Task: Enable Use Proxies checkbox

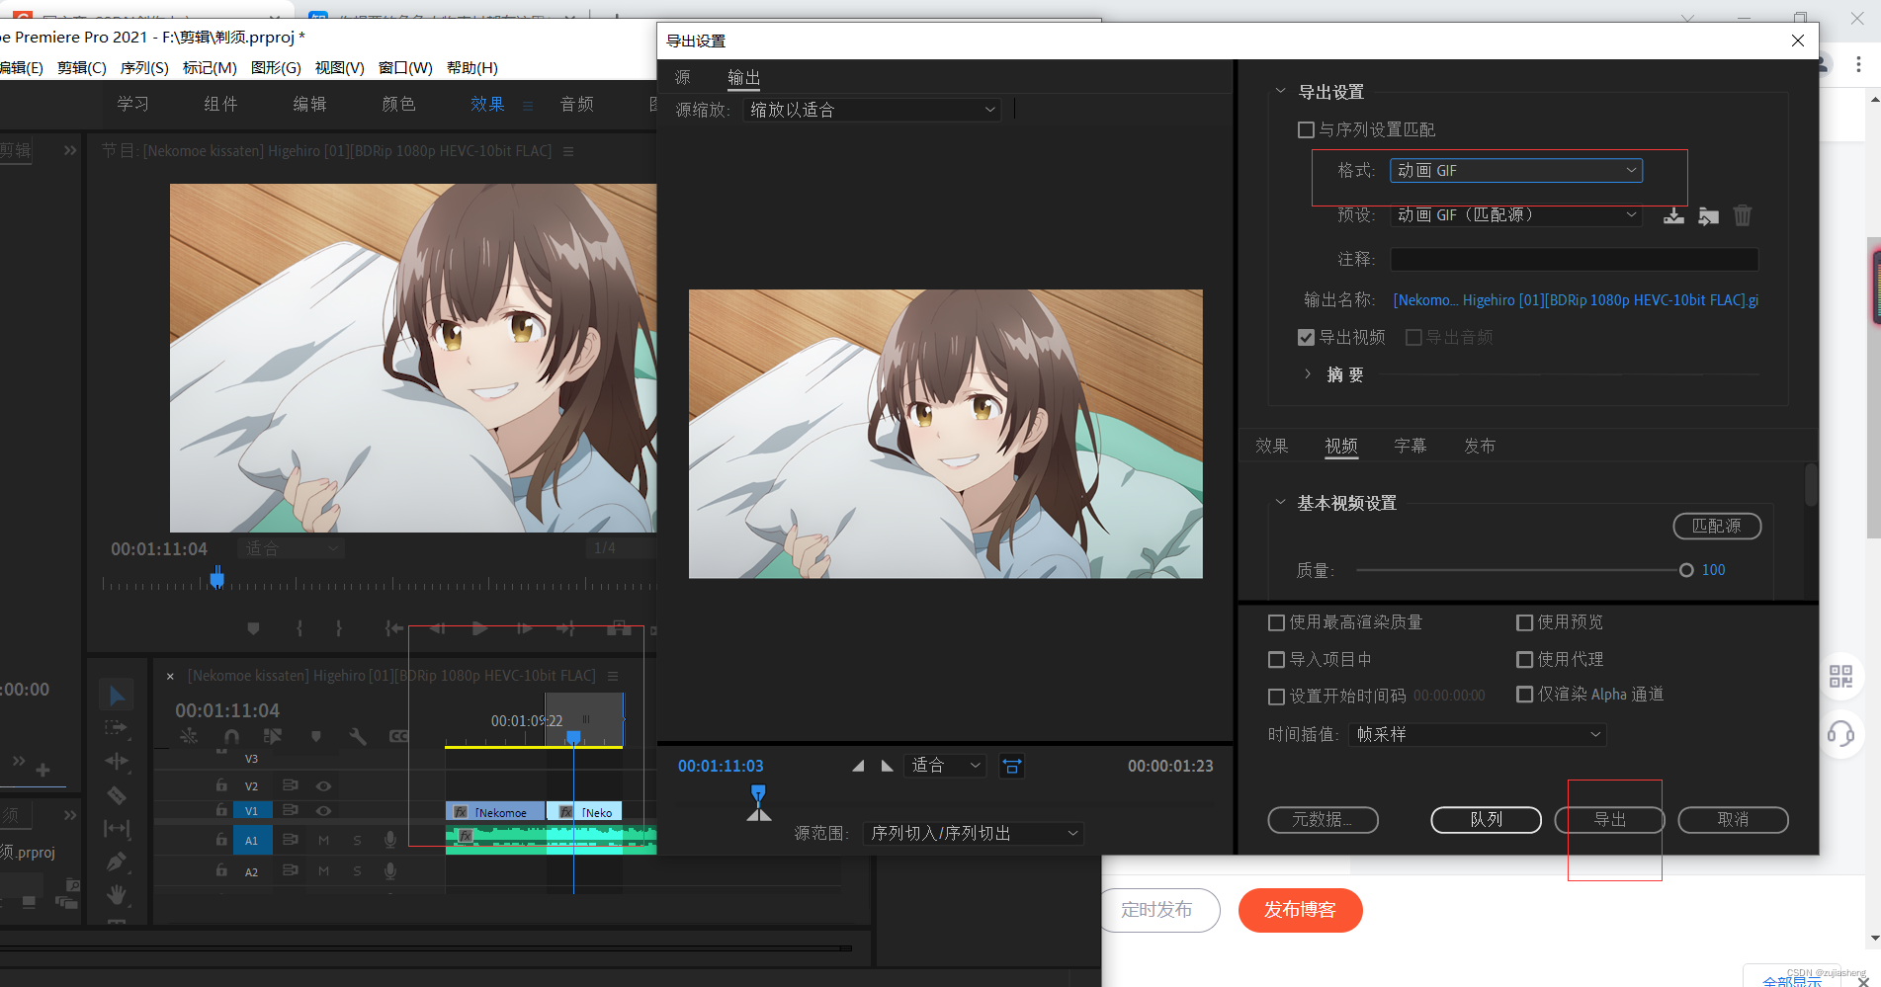Action: (1524, 659)
